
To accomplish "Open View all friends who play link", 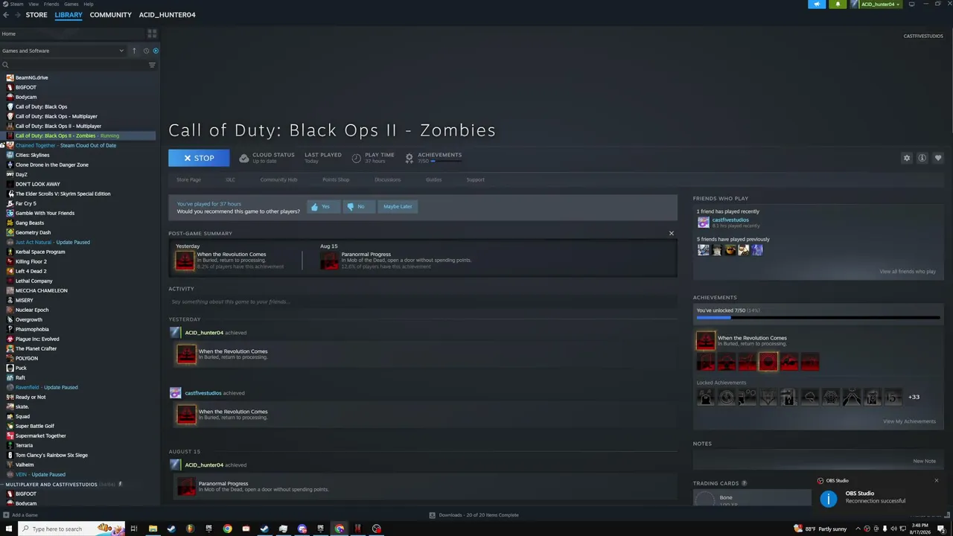I will click(908, 272).
